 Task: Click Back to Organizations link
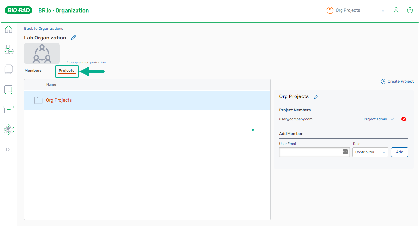point(44,29)
